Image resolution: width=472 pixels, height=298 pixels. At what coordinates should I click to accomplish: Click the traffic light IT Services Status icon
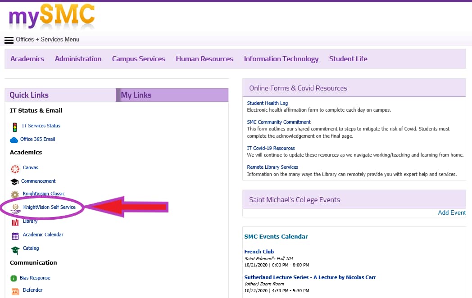pos(15,127)
